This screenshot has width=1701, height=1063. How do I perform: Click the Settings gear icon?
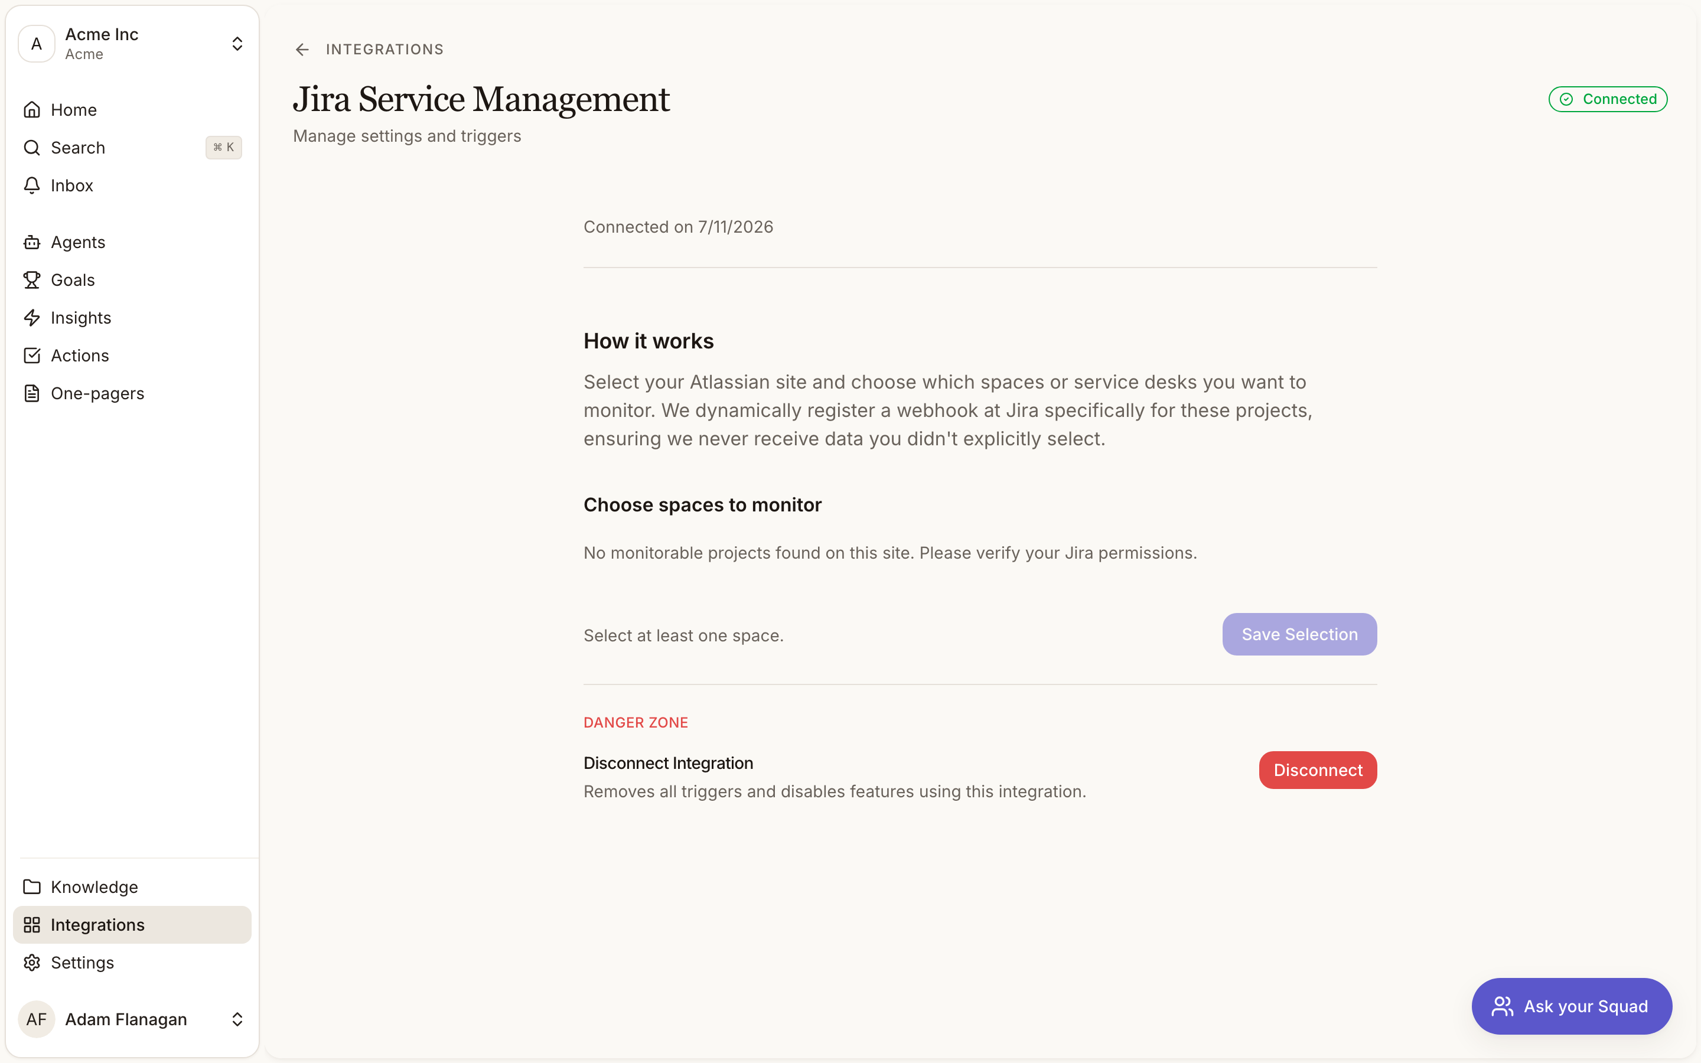(32, 963)
